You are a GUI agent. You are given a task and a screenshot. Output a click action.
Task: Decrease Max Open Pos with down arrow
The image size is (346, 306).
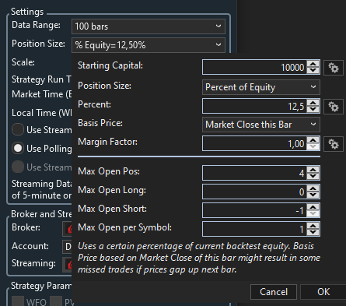click(x=313, y=176)
